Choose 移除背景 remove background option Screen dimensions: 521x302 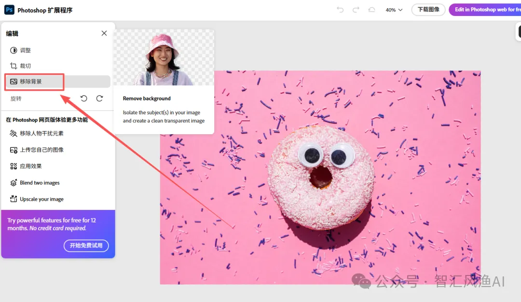57,82
